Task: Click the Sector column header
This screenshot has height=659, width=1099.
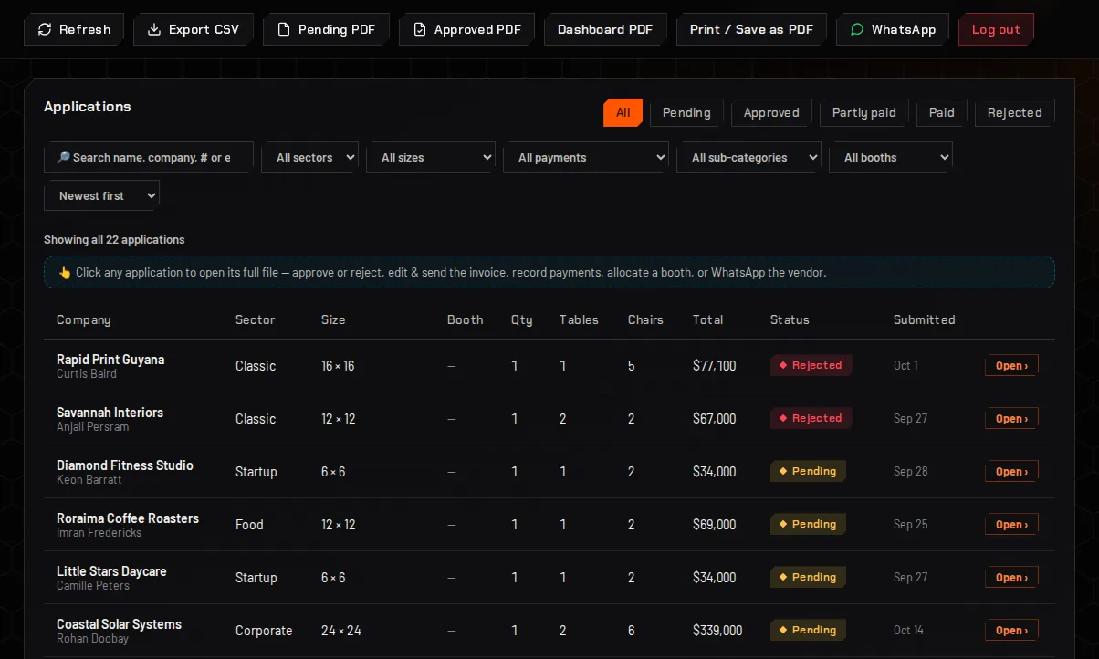Action: (x=255, y=319)
